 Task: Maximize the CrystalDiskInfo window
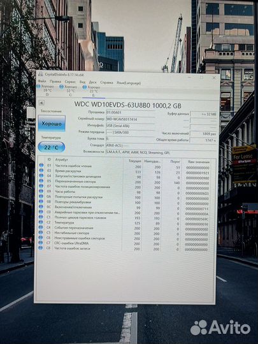201,78
